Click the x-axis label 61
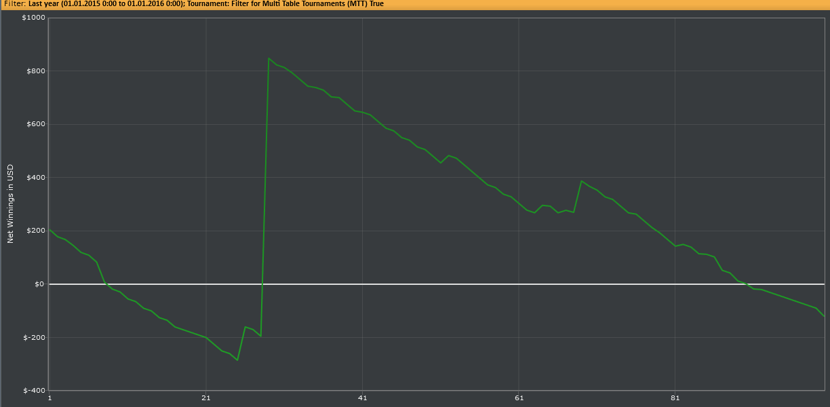The width and height of the screenshot is (830, 407). 519,398
